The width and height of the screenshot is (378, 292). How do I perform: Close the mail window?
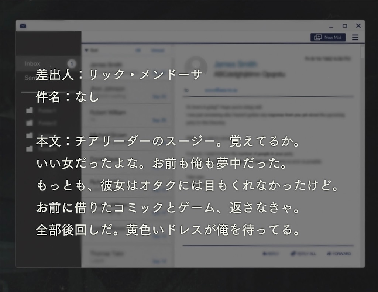click(x=358, y=26)
